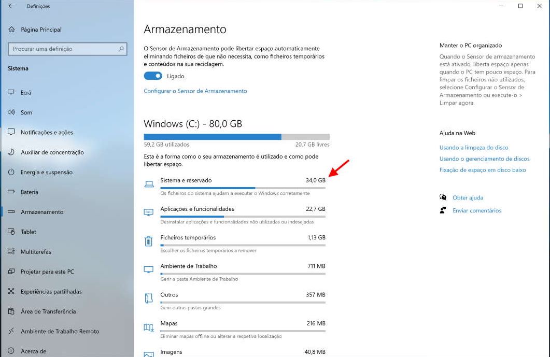Open Página Principal
Screen dimensions: 550x357
point(41,30)
